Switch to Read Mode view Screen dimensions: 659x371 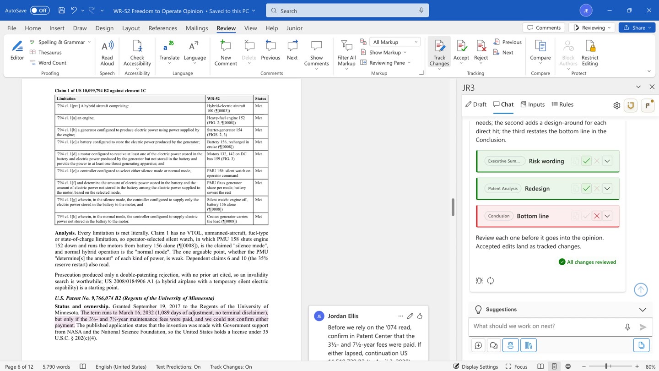(540, 366)
